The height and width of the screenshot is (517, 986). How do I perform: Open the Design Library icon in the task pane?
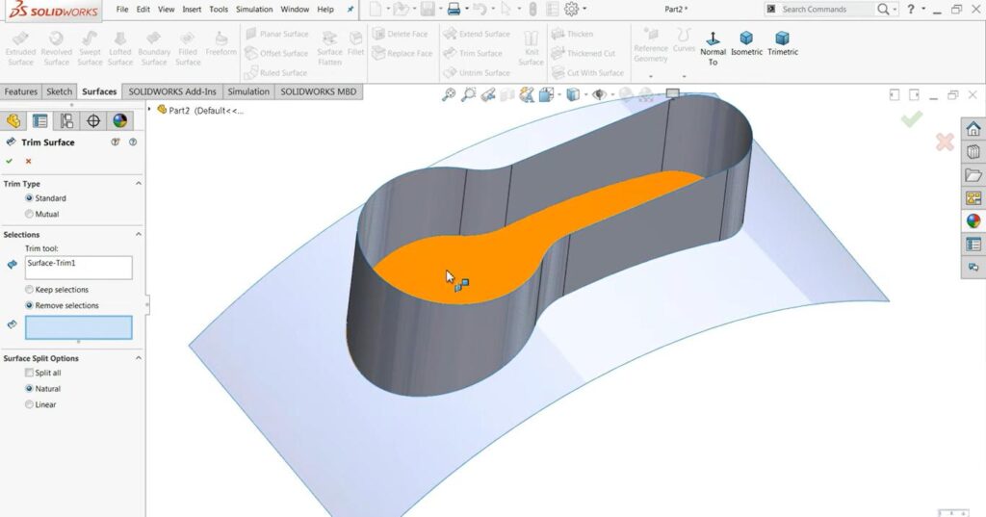pyautogui.click(x=973, y=151)
